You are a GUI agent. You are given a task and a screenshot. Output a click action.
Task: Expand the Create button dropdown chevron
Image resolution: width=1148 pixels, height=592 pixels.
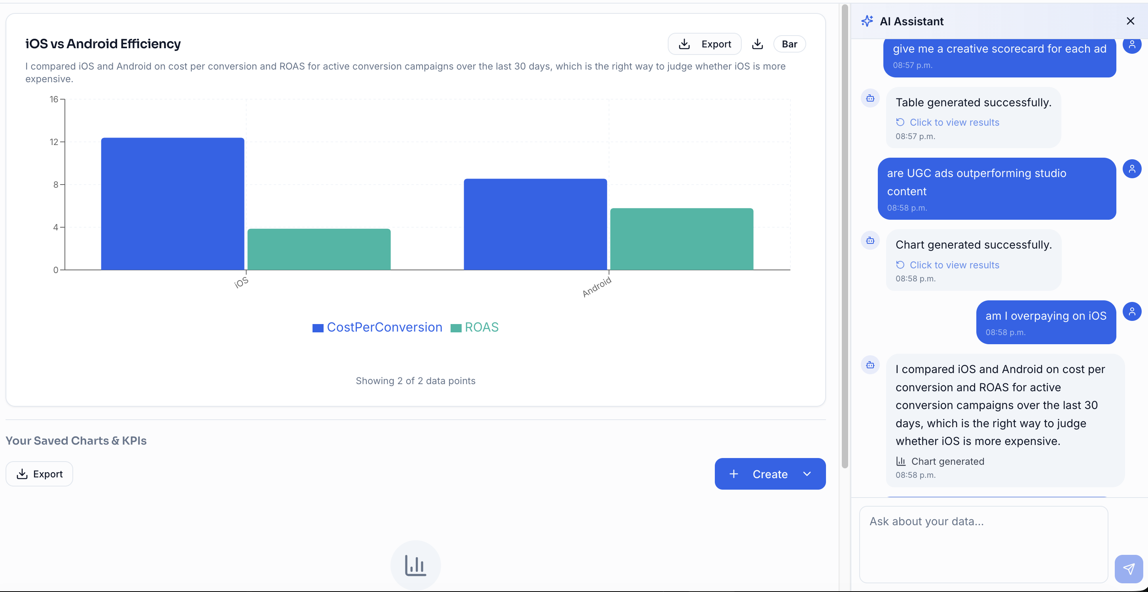click(x=807, y=473)
